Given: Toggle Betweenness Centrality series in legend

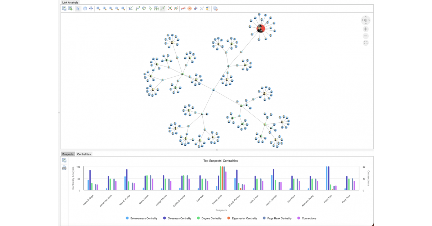Looking at the screenshot, I should 144,218.
